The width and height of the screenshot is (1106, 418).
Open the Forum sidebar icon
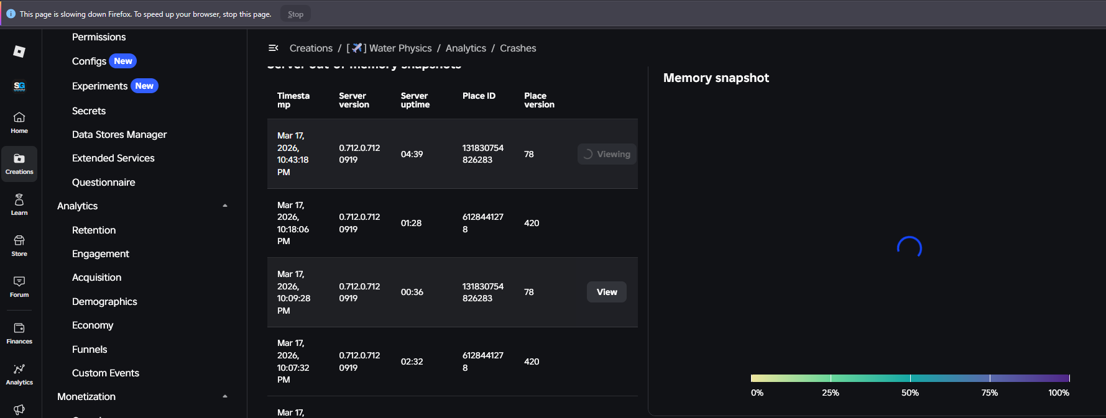pos(19,286)
